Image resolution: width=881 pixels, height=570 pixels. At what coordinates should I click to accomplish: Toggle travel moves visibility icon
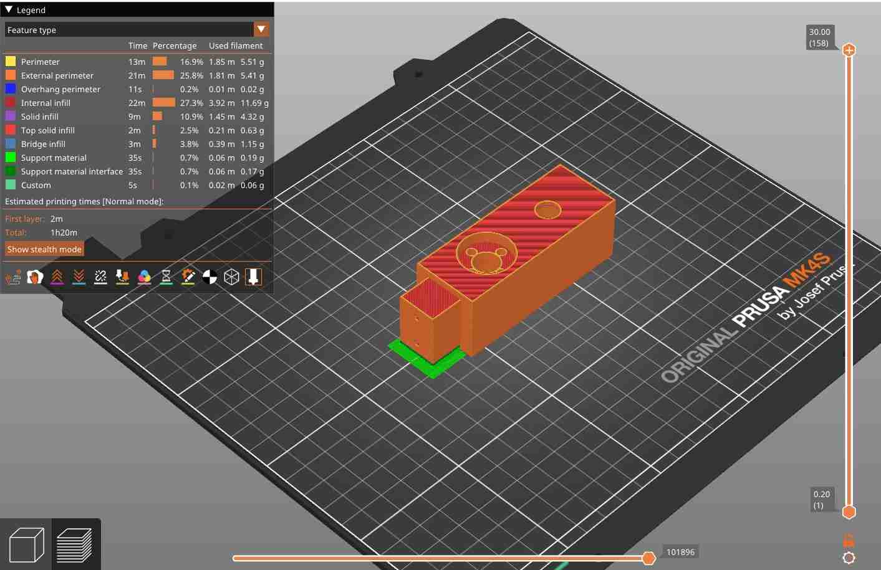tap(13, 277)
